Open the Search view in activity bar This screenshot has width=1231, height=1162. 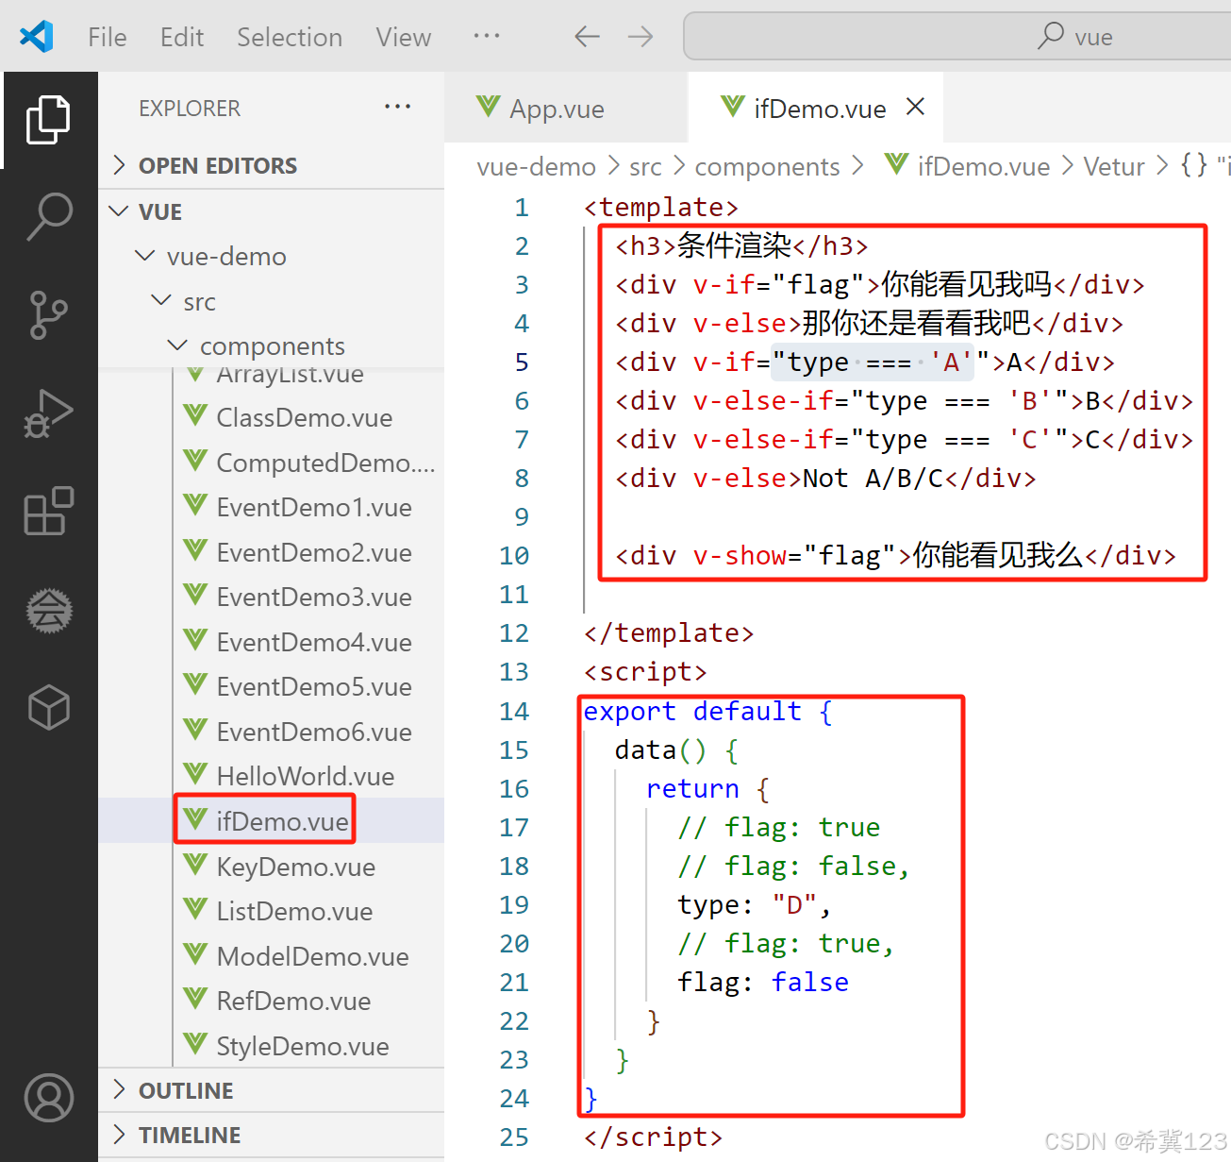pyautogui.click(x=48, y=216)
